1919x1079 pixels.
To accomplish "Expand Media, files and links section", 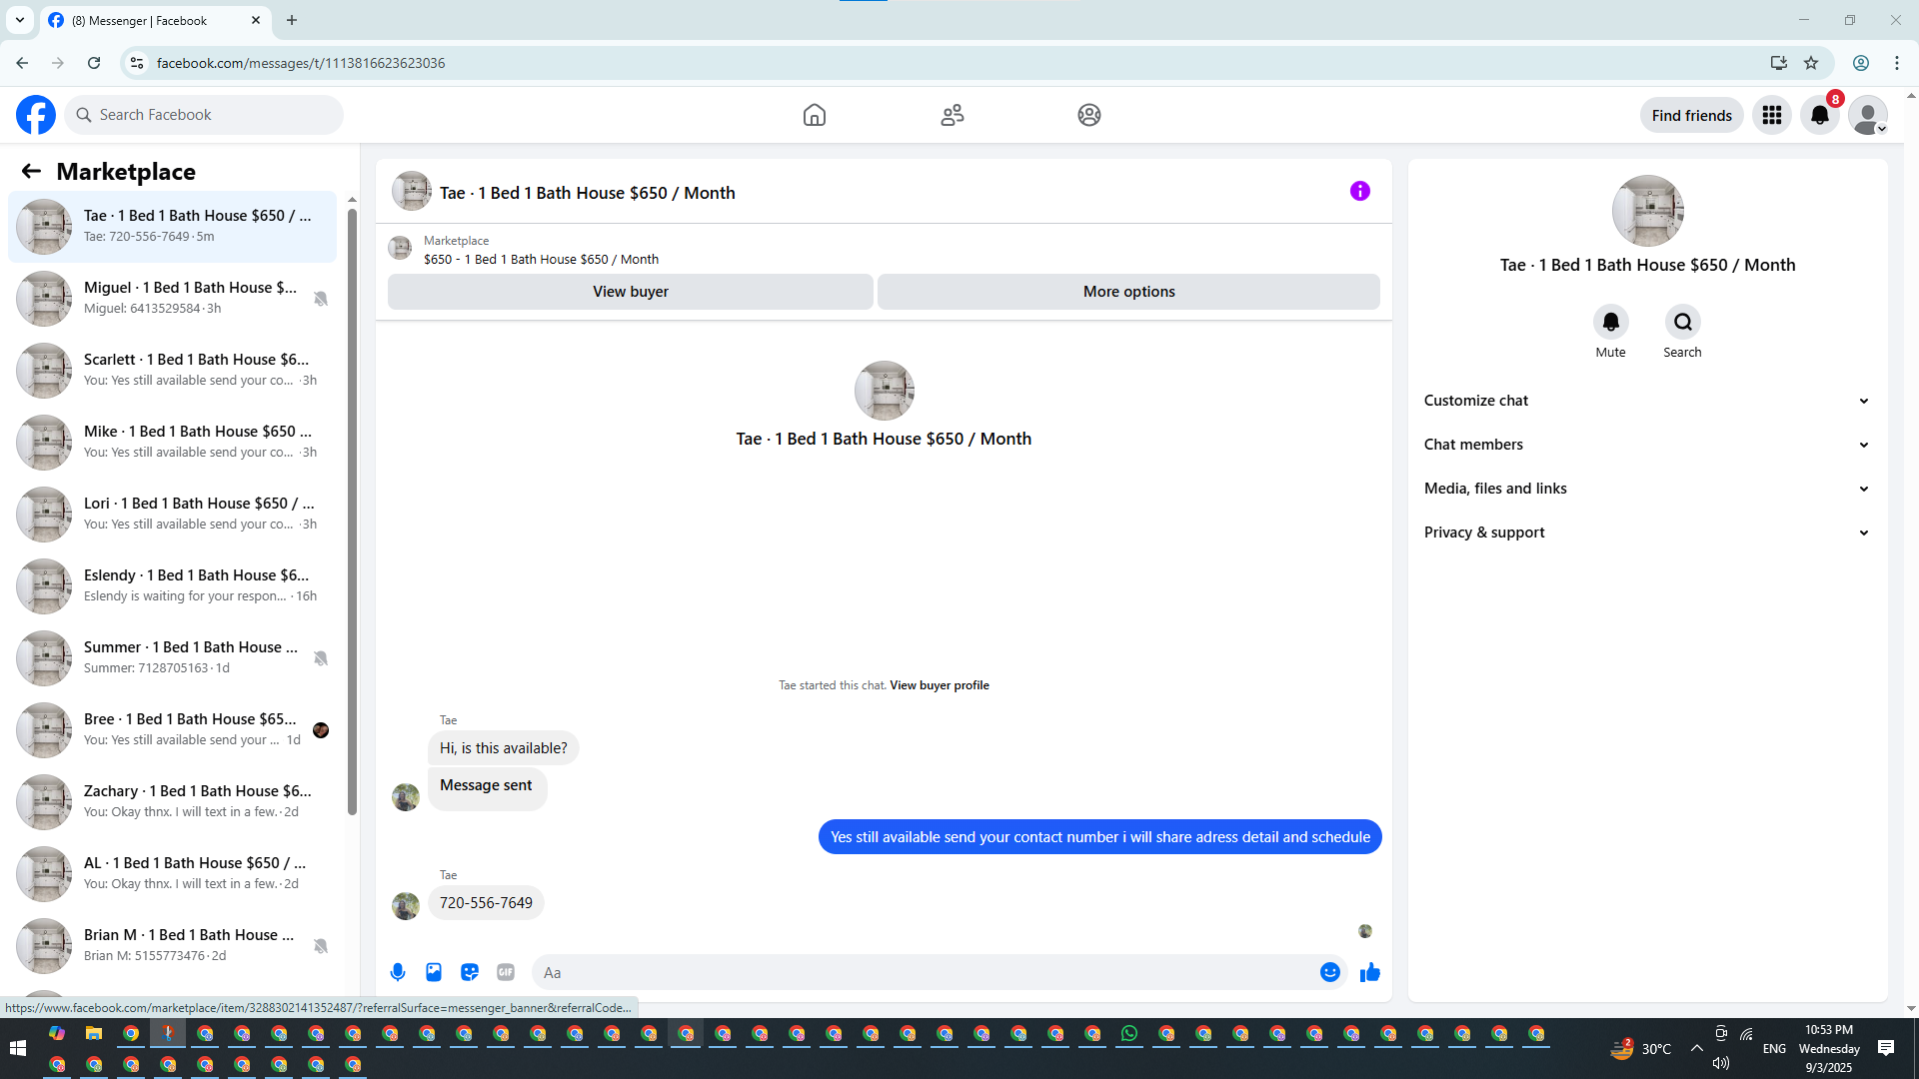I will (x=1647, y=489).
